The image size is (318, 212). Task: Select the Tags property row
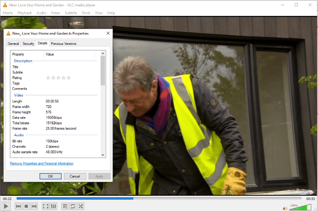(54, 83)
